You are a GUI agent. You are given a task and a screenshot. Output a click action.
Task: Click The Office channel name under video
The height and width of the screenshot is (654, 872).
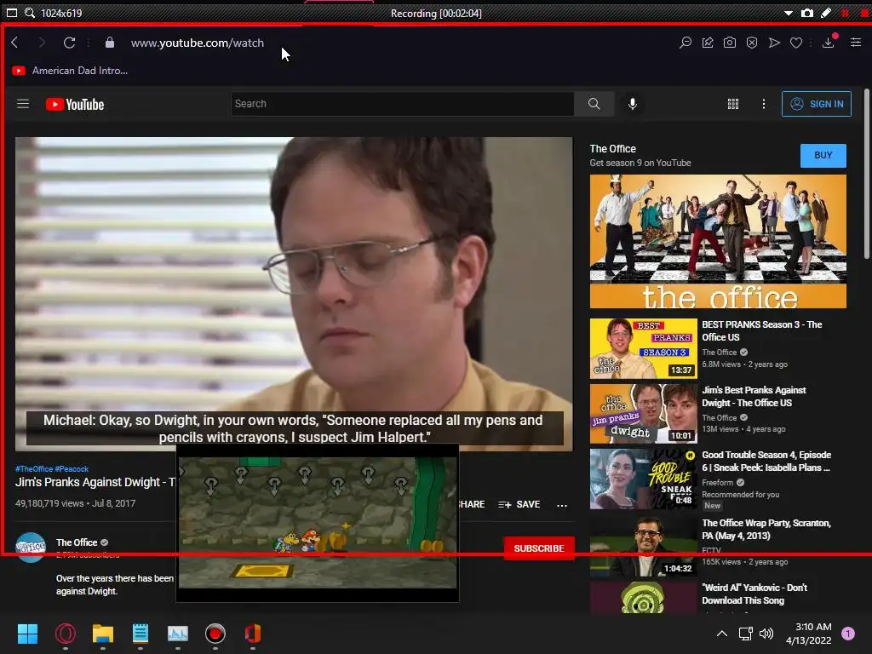77,542
